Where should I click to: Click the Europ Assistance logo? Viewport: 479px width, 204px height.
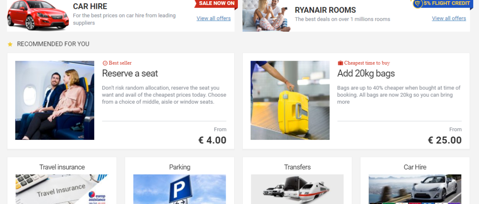point(97,197)
